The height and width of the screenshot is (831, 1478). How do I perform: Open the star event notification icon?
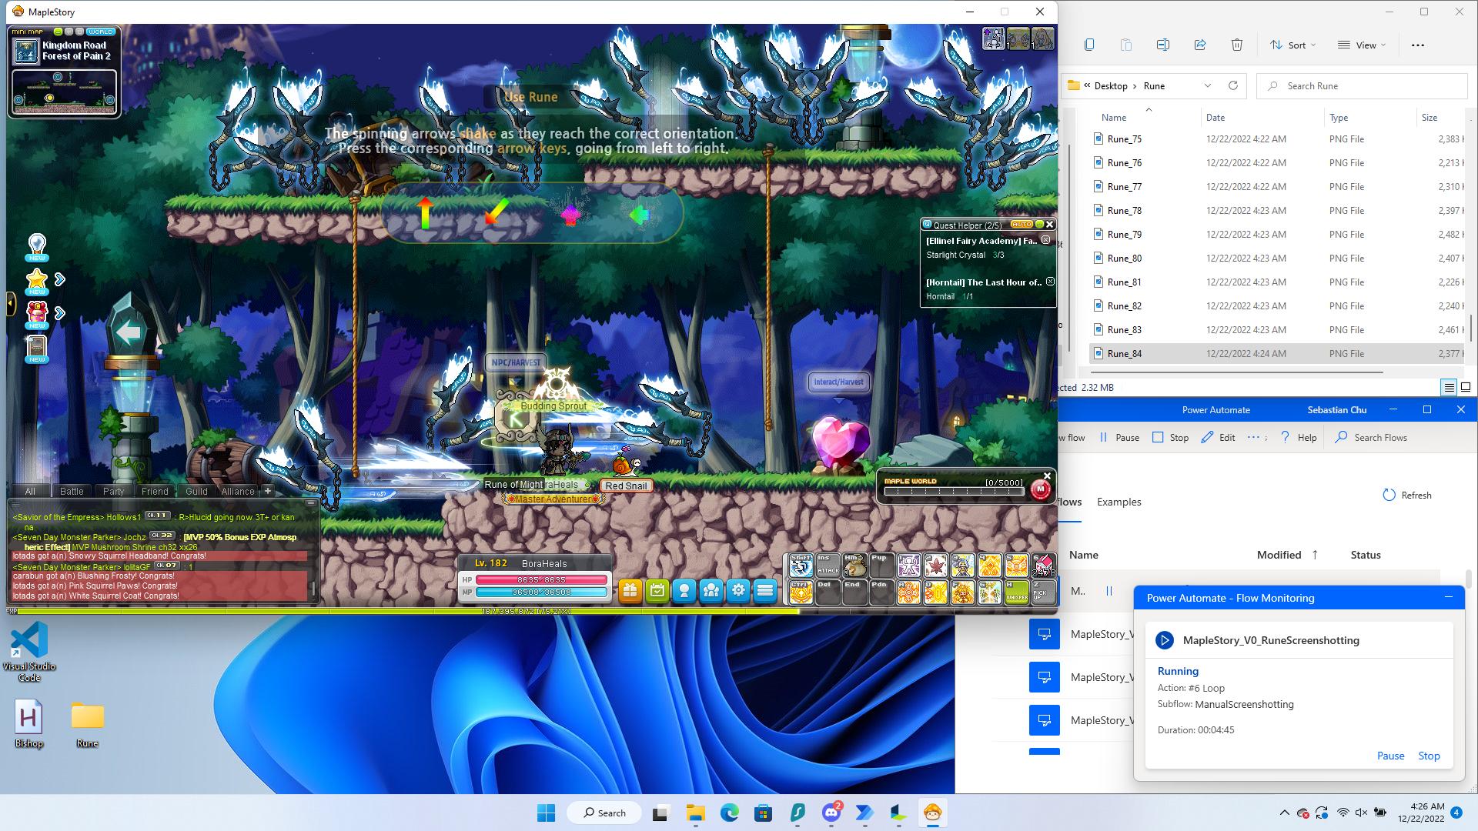pos(37,281)
